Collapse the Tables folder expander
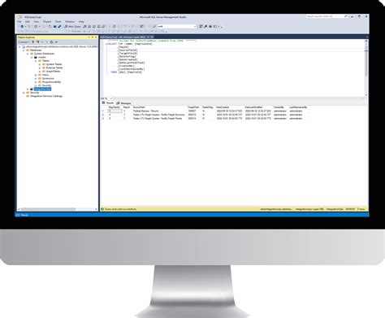 pyautogui.click(x=36, y=61)
